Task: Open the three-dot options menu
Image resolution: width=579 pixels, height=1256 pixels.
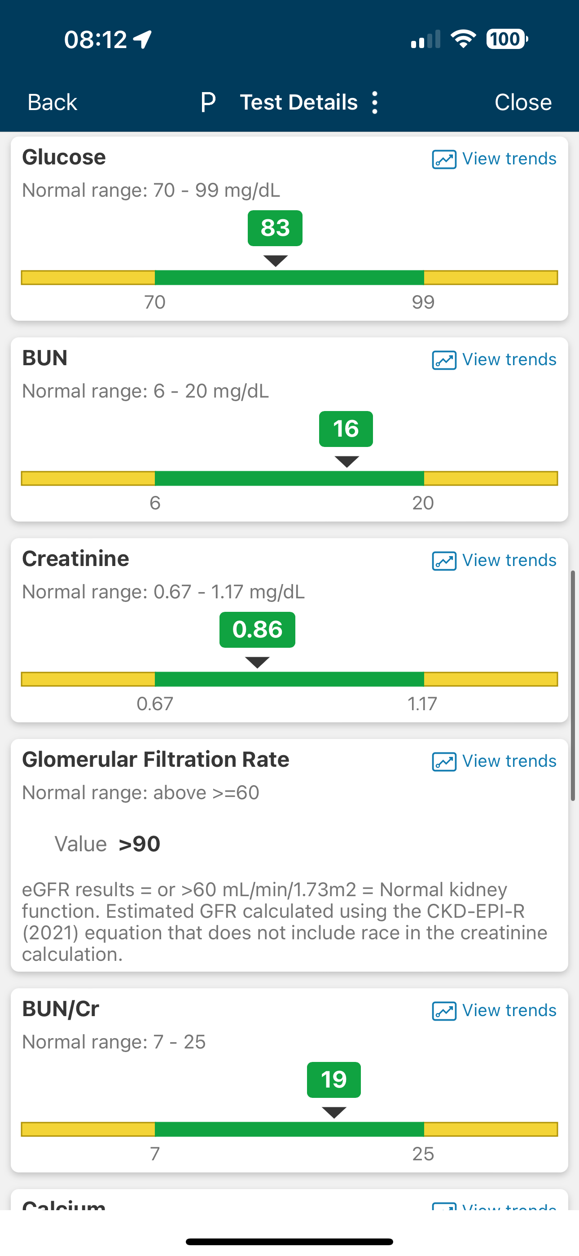Action: click(374, 102)
